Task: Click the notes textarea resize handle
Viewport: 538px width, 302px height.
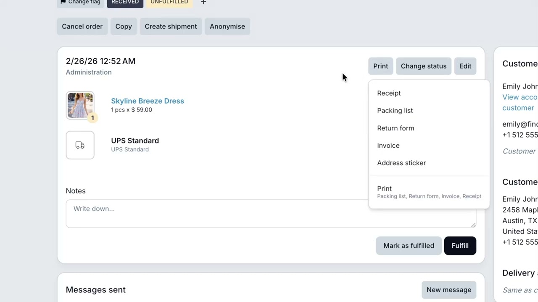Action: 473,225
